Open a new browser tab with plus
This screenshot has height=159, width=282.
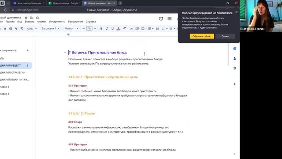[x=120, y=3]
